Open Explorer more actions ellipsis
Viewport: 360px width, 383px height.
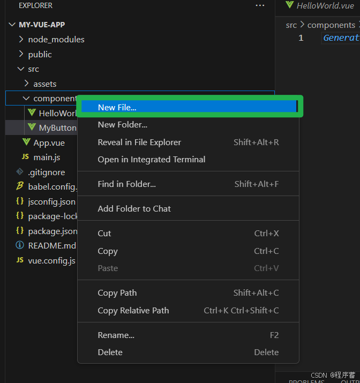260,5
